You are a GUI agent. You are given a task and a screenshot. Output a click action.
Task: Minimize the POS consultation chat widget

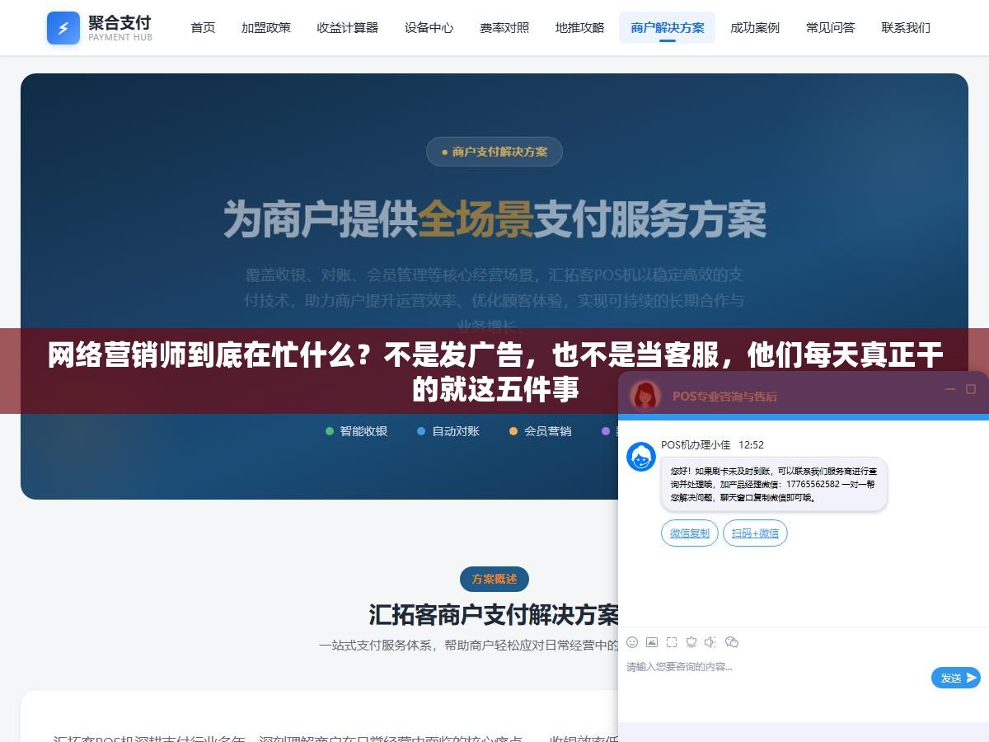click(x=949, y=389)
